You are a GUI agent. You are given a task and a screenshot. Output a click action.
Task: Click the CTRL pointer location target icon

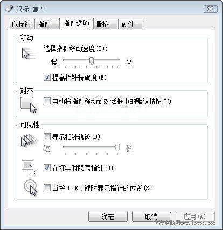pos(30,187)
